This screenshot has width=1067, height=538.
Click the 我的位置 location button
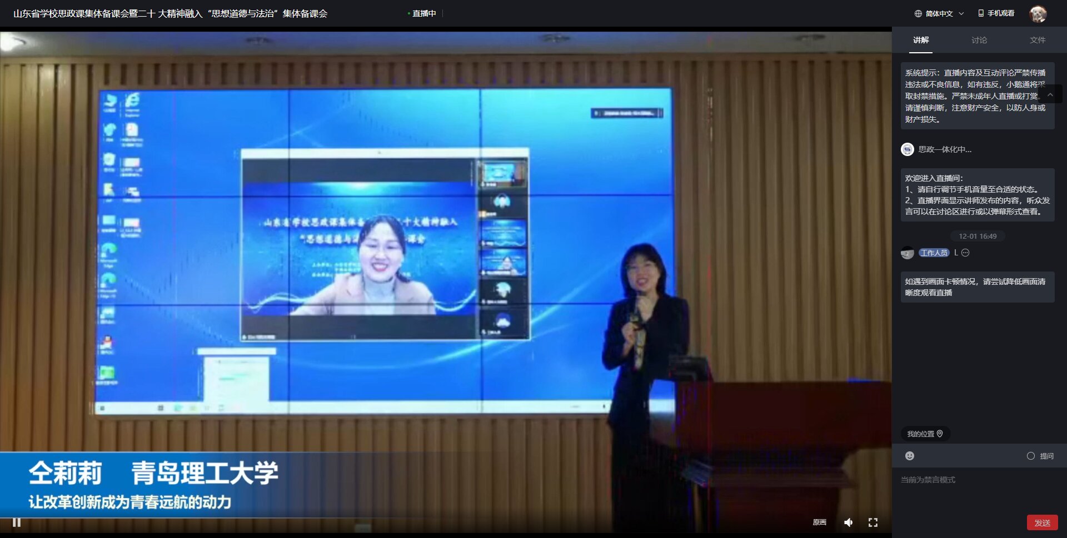pos(925,434)
